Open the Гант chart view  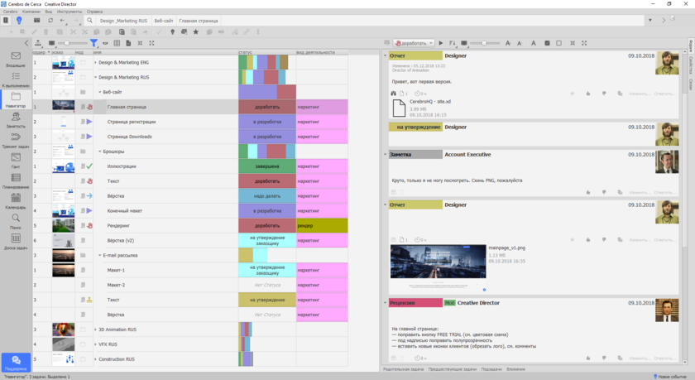click(15, 159)
